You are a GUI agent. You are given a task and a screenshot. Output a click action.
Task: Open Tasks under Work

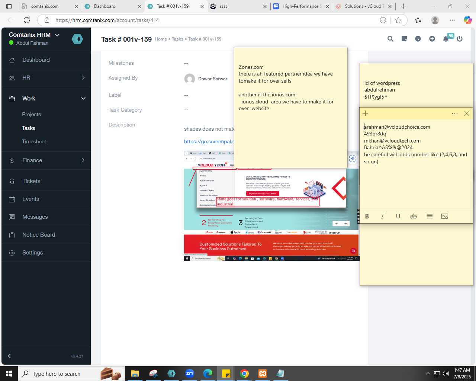tap(29, 128)
